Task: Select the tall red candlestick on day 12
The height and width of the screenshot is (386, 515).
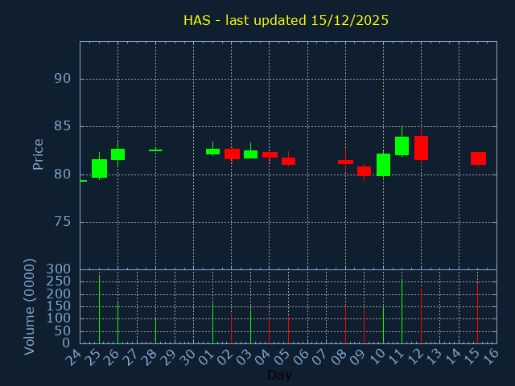Action: point(421,148)
